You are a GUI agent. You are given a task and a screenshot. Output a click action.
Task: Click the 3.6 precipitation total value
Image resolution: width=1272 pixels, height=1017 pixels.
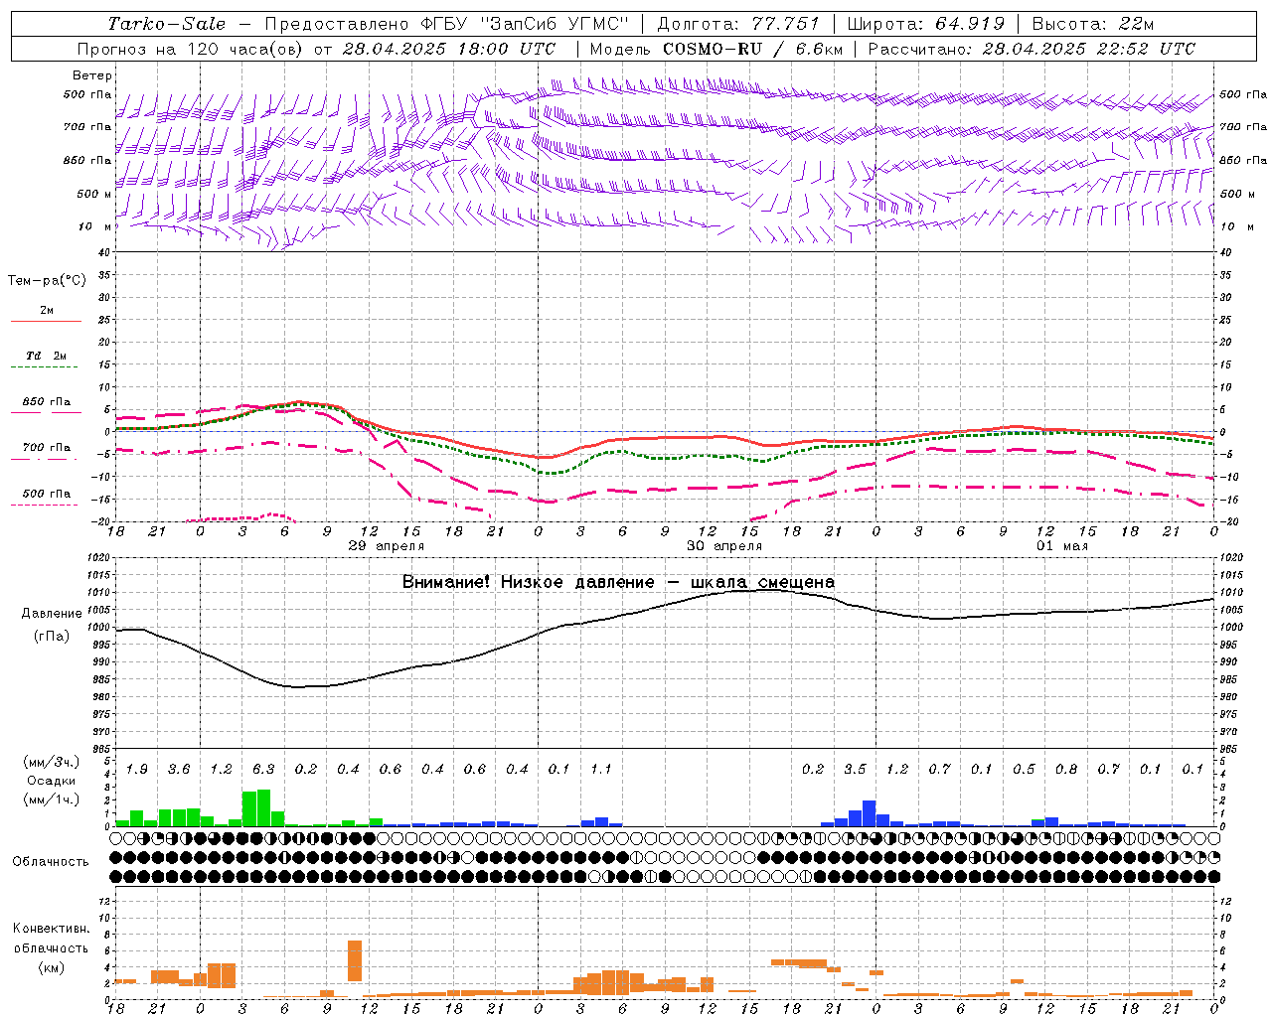pyautogui.click(x=179, y=770)
